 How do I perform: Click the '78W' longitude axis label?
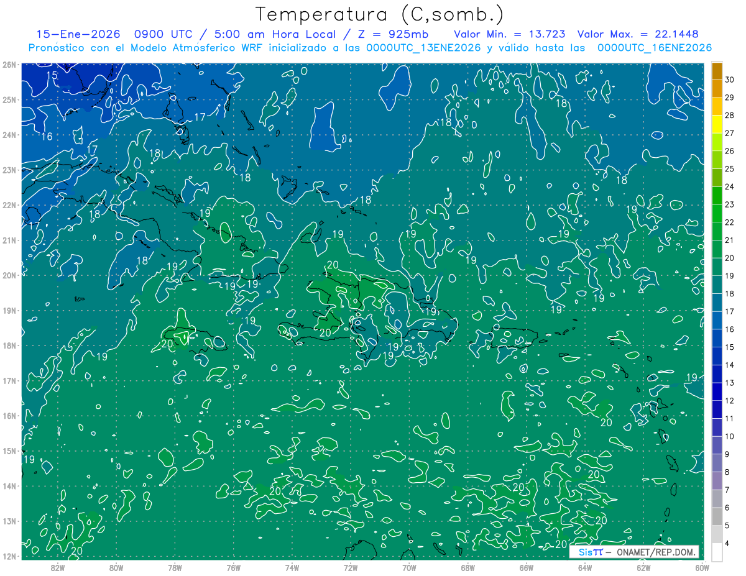pos(175,567)
